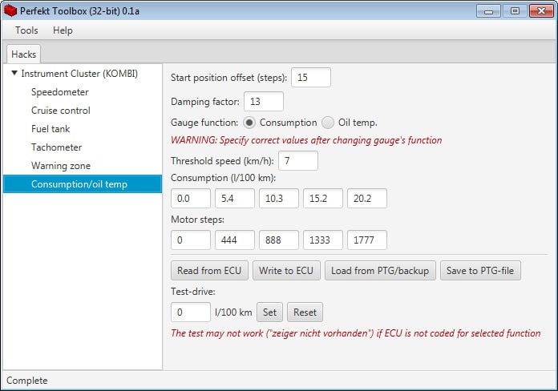Select Speedometer in the tree
This screenshot has width=558, height=391.
click(x=60, y=92)
